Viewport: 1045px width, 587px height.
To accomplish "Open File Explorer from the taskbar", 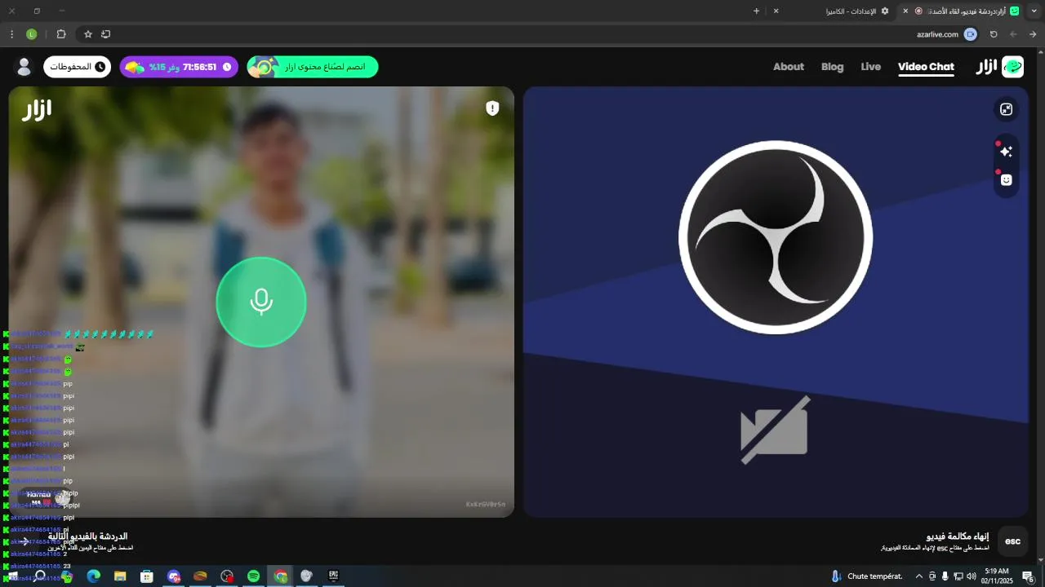I will [x=120, y=576].
